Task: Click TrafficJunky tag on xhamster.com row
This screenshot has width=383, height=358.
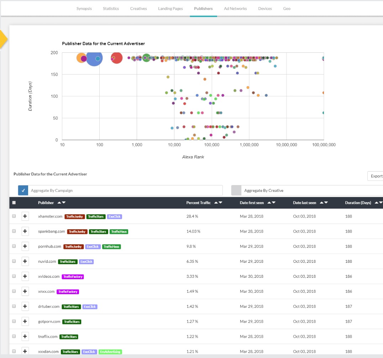Action: click(x=74, y=216)
